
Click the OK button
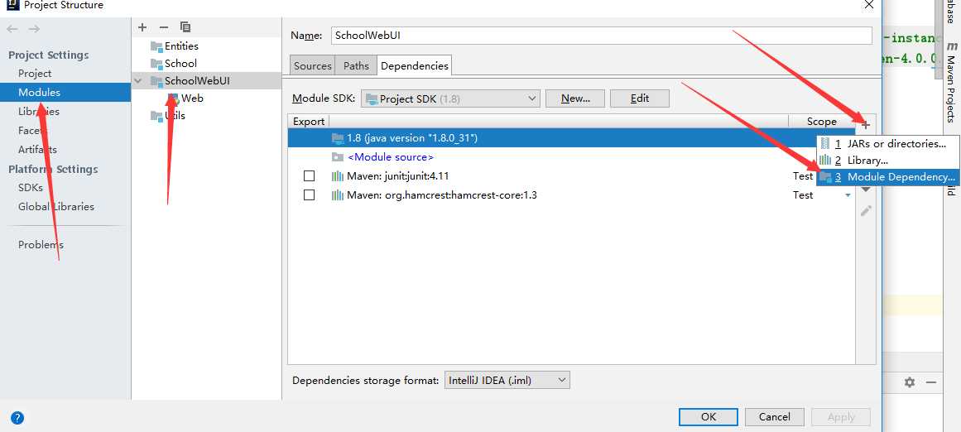pyautogui.click(x=709, y=416)
